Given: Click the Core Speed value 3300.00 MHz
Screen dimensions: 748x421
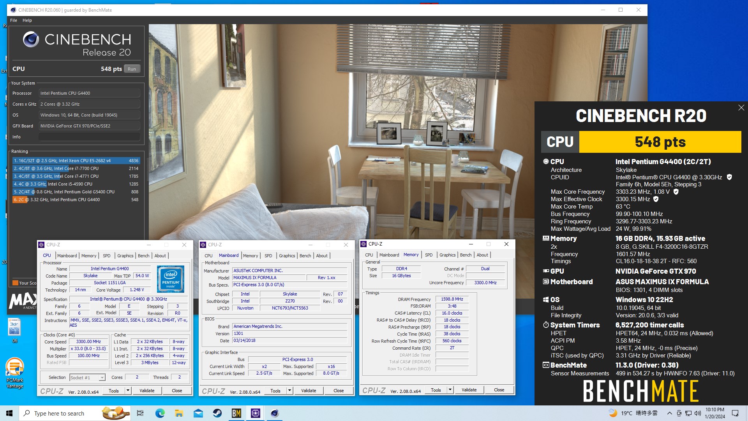Looking at the screenshot, I should click(x=88, y=341).
